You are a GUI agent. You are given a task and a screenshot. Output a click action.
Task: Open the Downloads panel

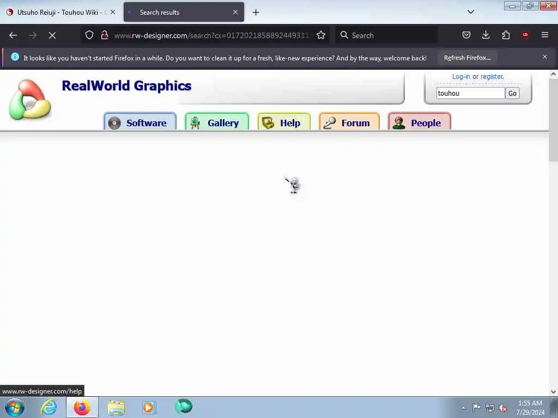(x=486, y=35)
